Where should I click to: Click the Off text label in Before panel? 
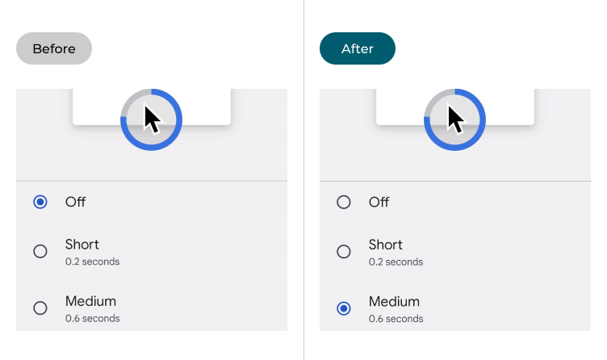76,202
